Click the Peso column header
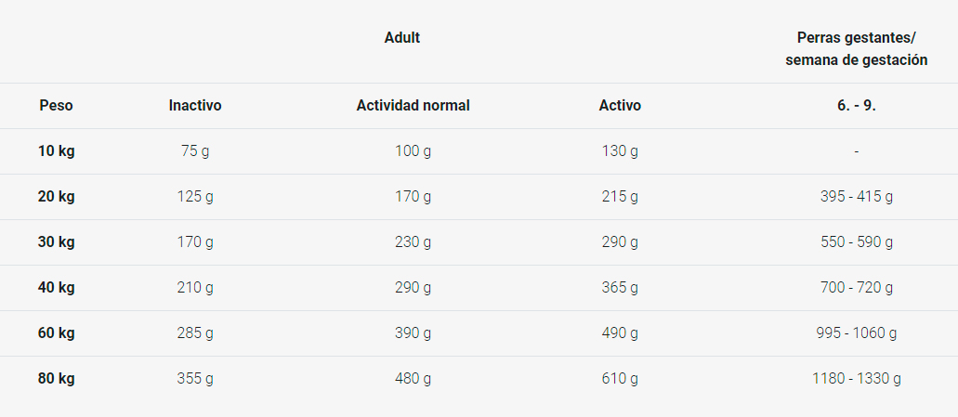 (x=56, y=106)
